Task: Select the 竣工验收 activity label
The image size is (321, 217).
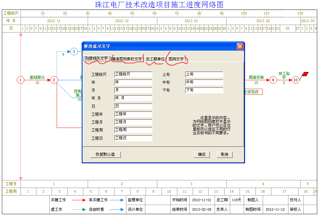Action: coord(284,75)
